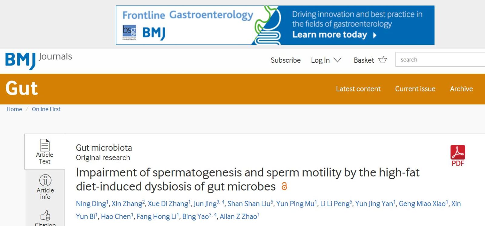Click author Shan Shan Liu
485x226 pixels.
(249, 204)
